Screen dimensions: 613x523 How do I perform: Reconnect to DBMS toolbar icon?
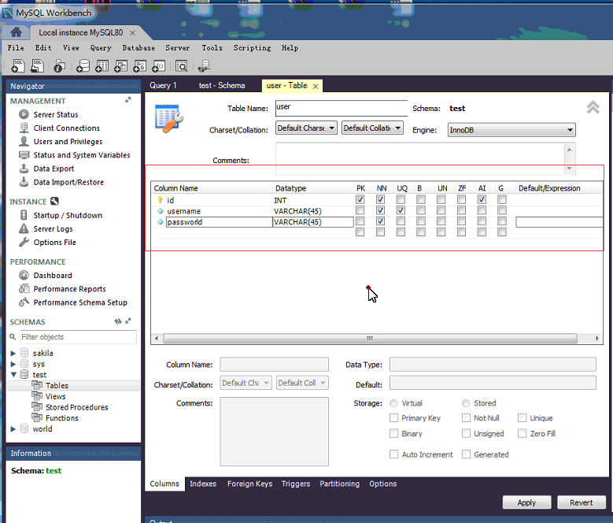204,65
